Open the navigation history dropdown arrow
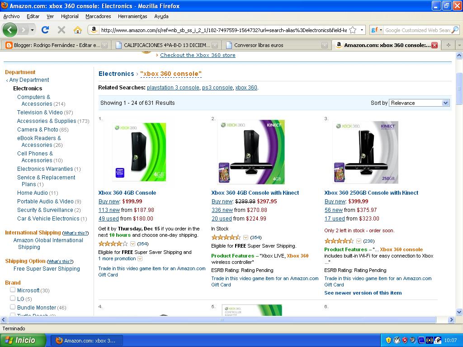The image size is (463, 347). (x=32, y=30)
